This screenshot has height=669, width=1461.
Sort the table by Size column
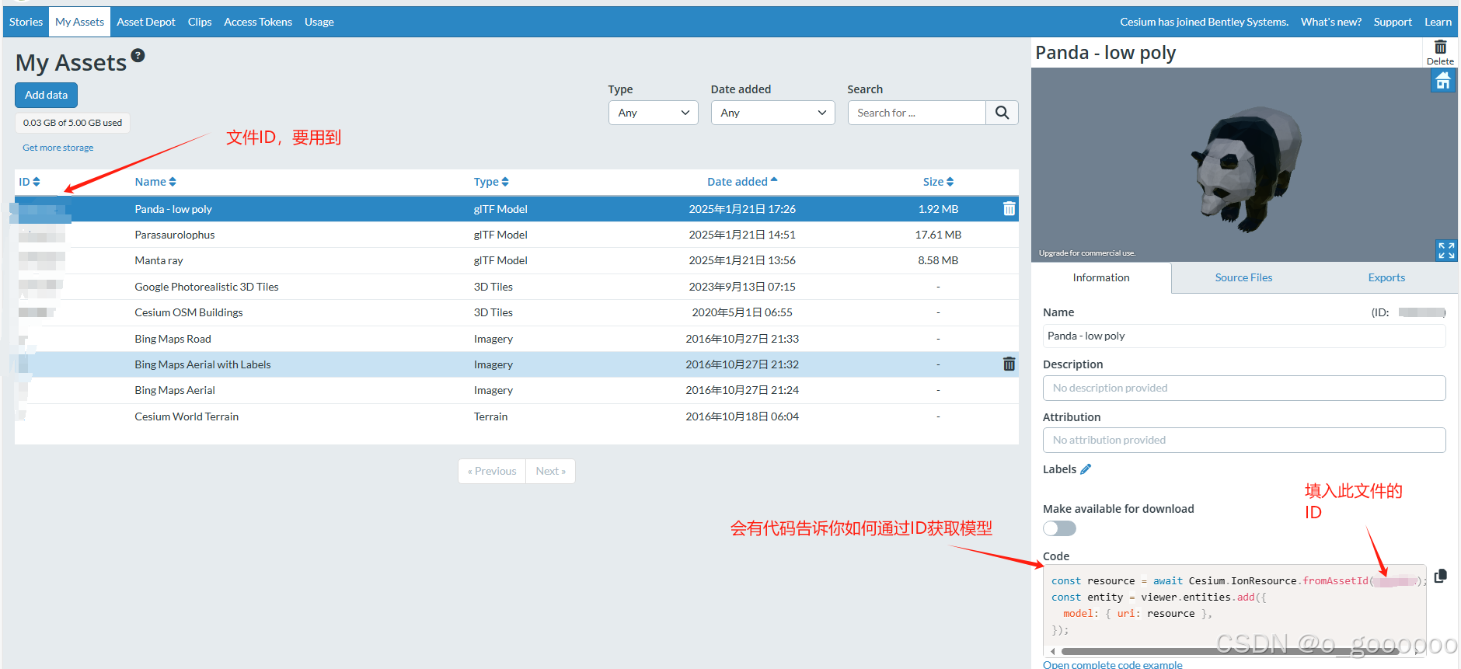tap(938, 182)
